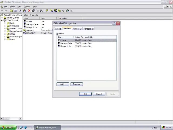Click the Back arrow in toolbar

[2, 11]
